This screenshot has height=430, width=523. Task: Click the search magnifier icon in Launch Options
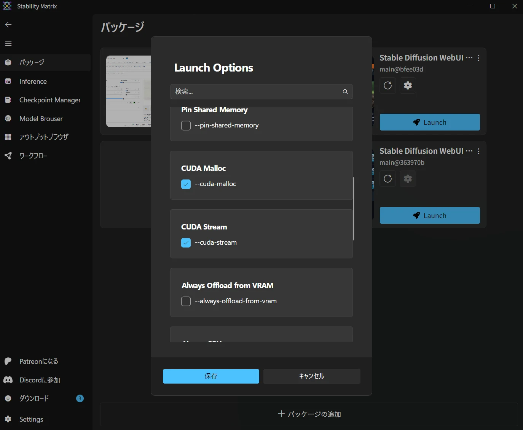[x=345, y=92]
